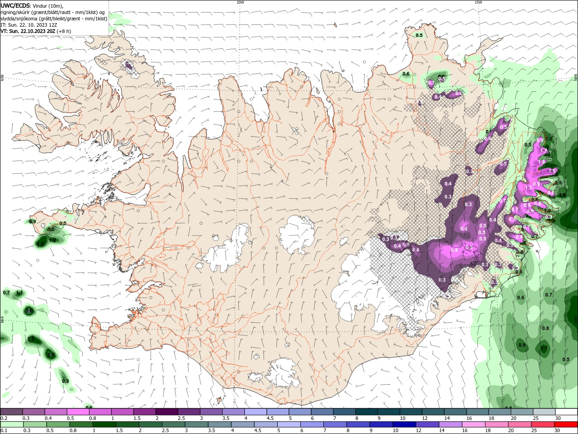
Task: Click the 0.8 value in pink snow area
Action: (x=454, y=250)
